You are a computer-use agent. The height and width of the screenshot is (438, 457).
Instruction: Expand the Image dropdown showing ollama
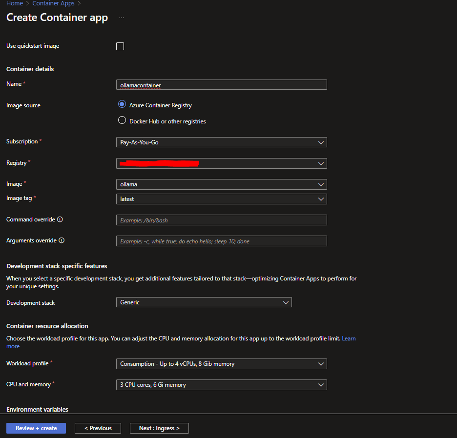221,184
